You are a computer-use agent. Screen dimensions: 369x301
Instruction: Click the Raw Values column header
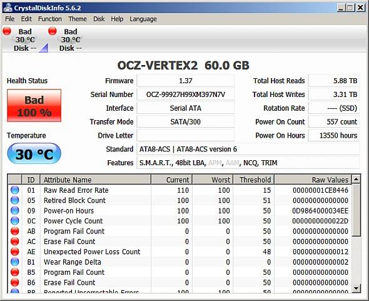(313, 180)
